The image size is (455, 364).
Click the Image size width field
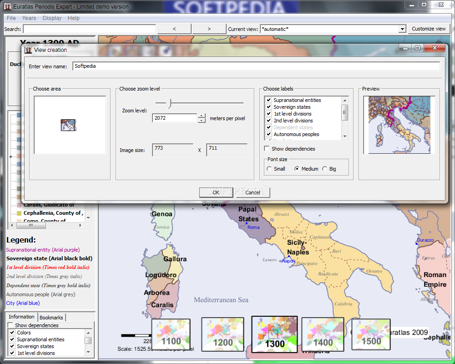(172, 150)
